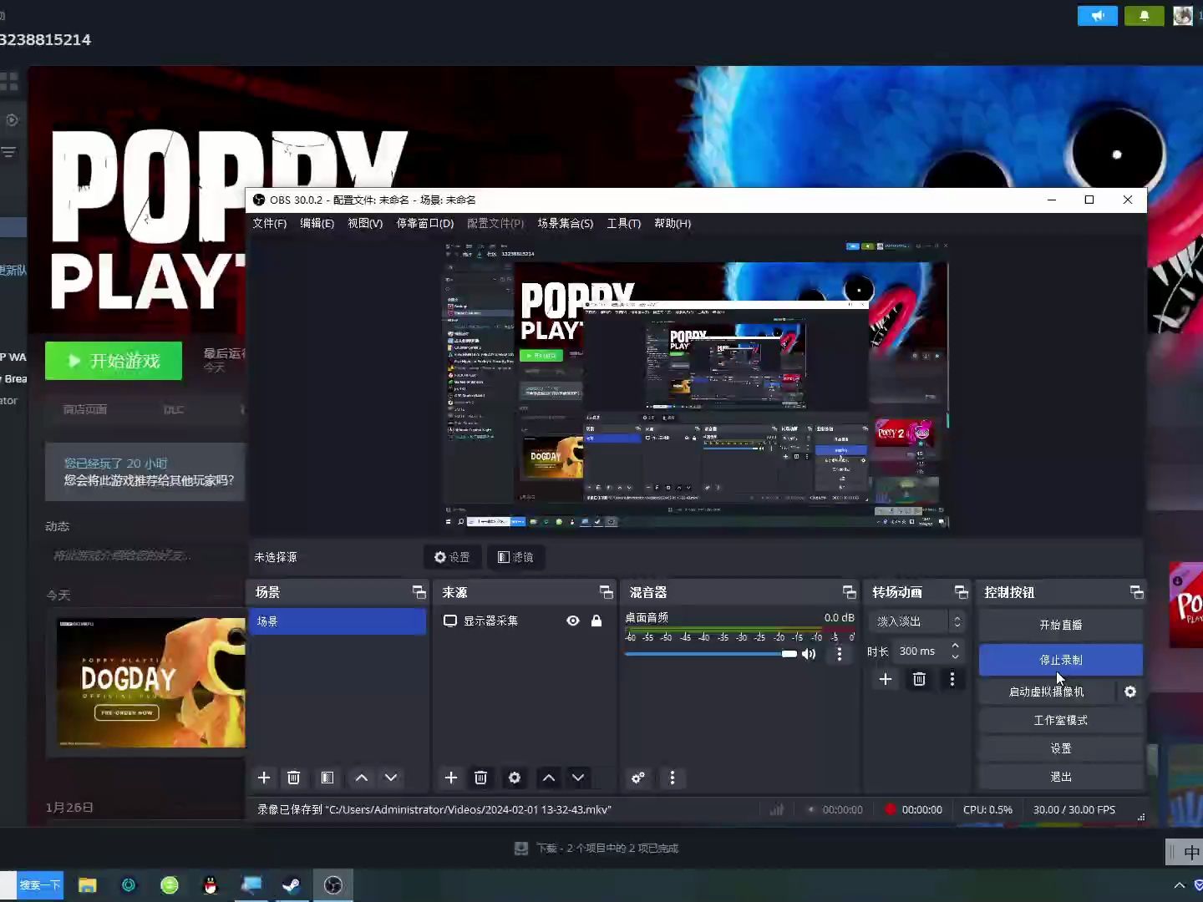Image resolution: width=1203 pixels, height=902 pixels.
Task: Increase transition duration stepper up arrow
Action: [x=955, y=646]
